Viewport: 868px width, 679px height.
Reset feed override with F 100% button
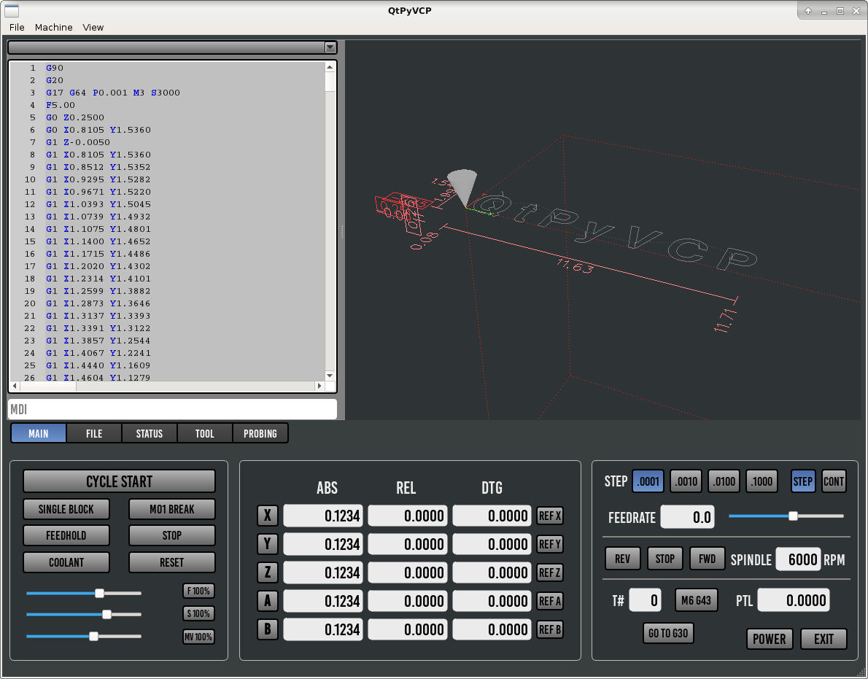point(198,591)
